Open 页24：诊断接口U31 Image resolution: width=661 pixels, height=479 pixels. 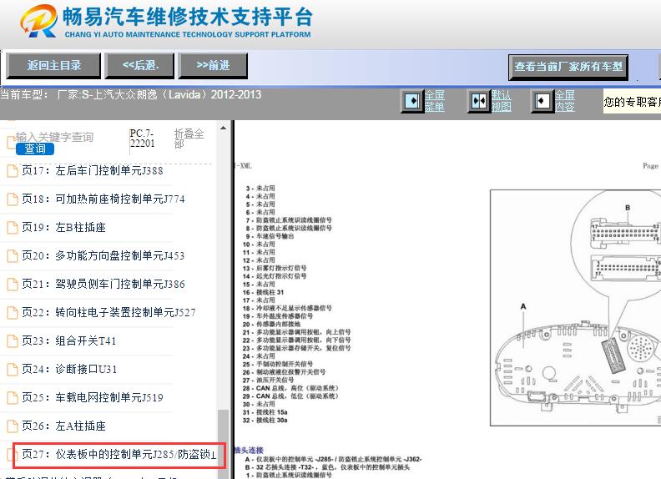[x=69, y=370]
